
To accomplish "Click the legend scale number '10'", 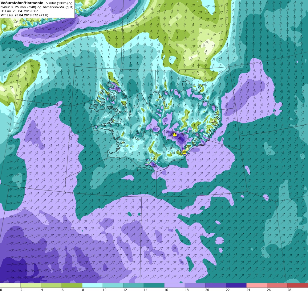I will coord(104,290).
